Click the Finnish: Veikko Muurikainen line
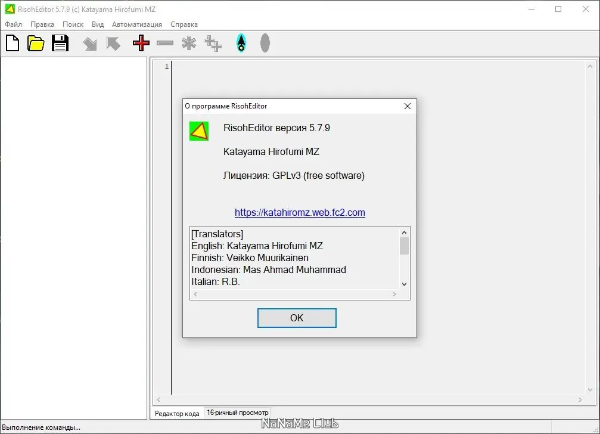This screenshot has width=600, height=434. coord(250,258)
